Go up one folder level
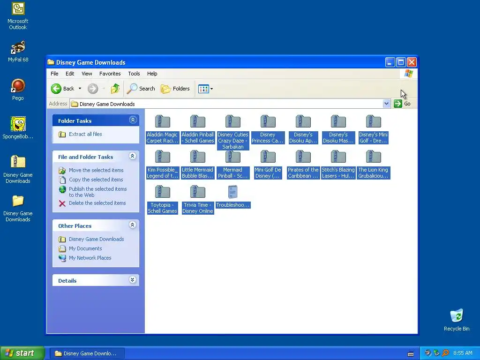This screenshot has width=480, height=360. [x=115, y=89]
